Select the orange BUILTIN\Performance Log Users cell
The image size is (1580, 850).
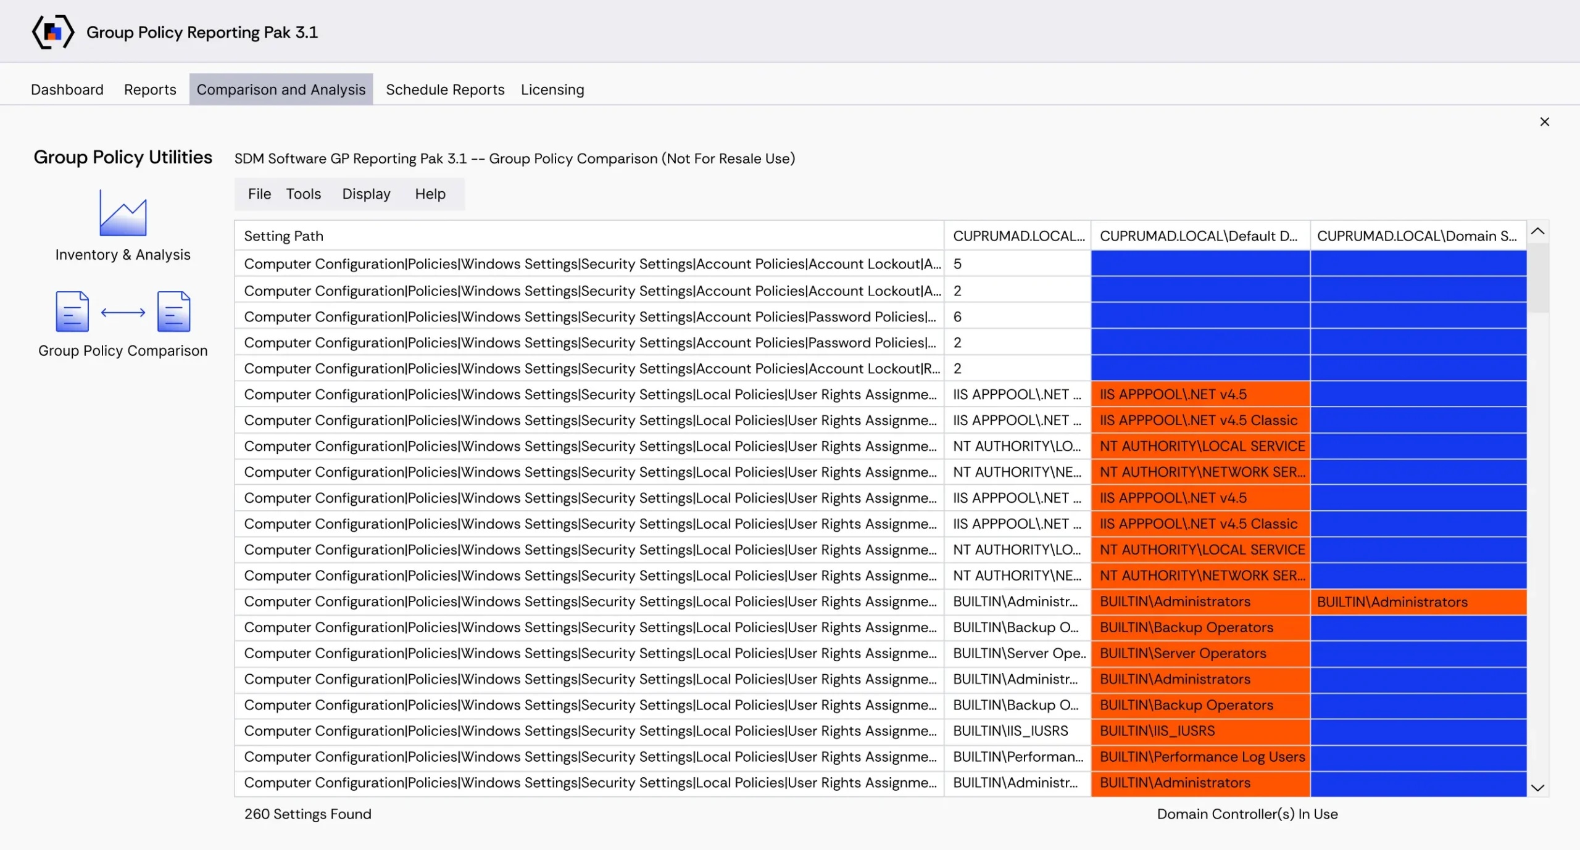(x=1200, y=757)
